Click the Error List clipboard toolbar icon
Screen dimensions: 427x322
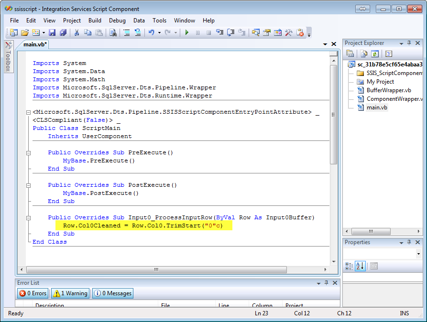(300, 32)
